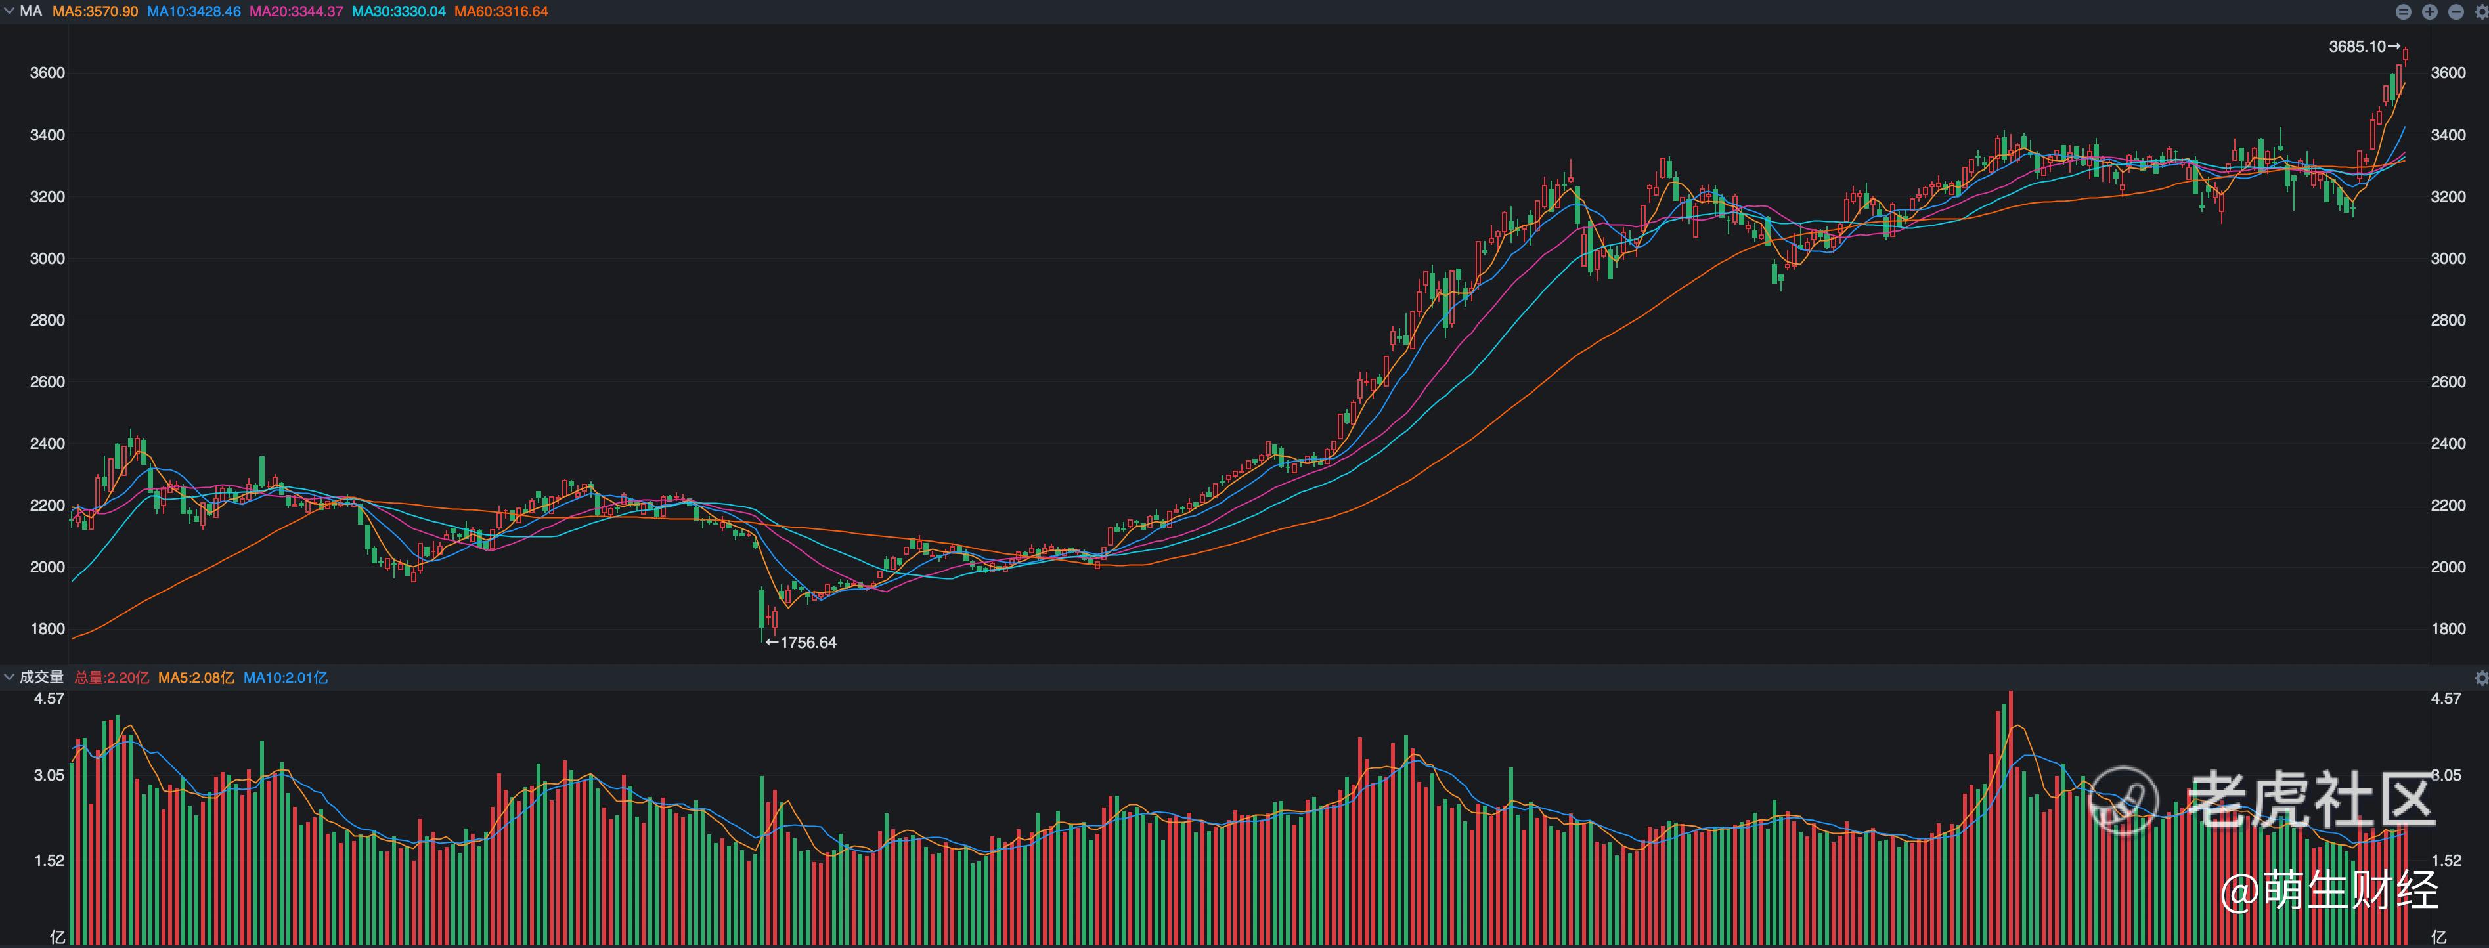Click volume MA10:2.01亿 legend
Viewport: 2489px width, 948px height.
[x=285, y=678]
